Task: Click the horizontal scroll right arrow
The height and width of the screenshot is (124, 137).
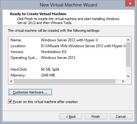Action: pyautogui.click(x=123, y=81)
